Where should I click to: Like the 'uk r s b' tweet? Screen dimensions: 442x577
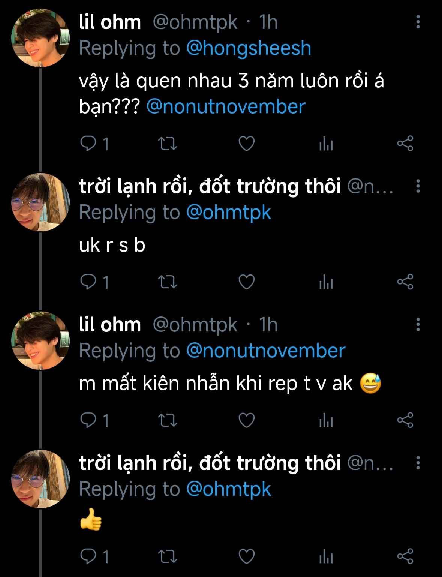(x=247, y=282)
